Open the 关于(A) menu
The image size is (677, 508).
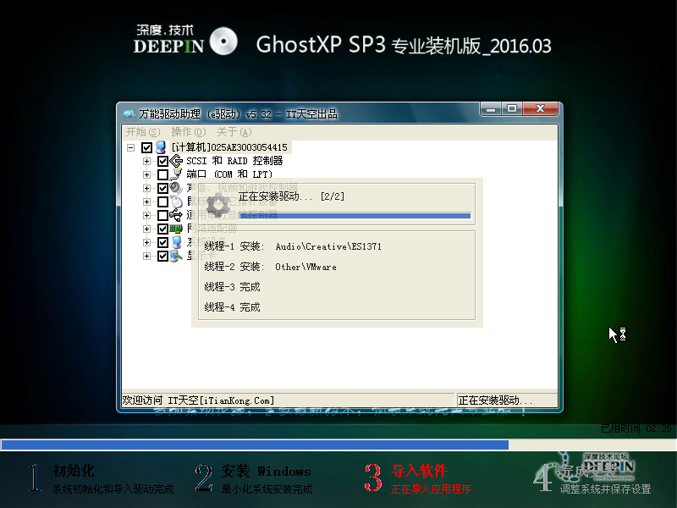tap(234, 132)
